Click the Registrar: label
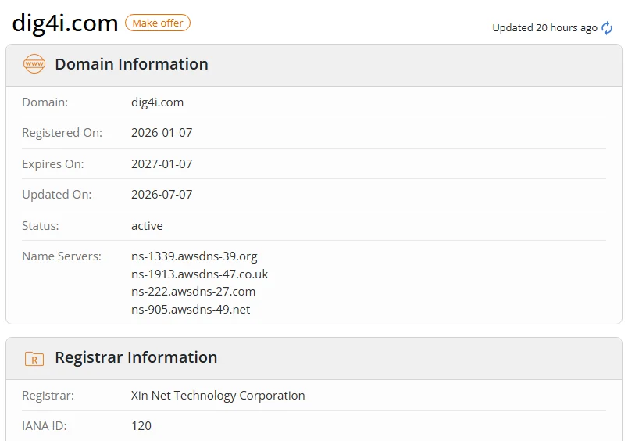Image resolution: width=628 pixels, height=441 pixels. [x=48, y=396]
